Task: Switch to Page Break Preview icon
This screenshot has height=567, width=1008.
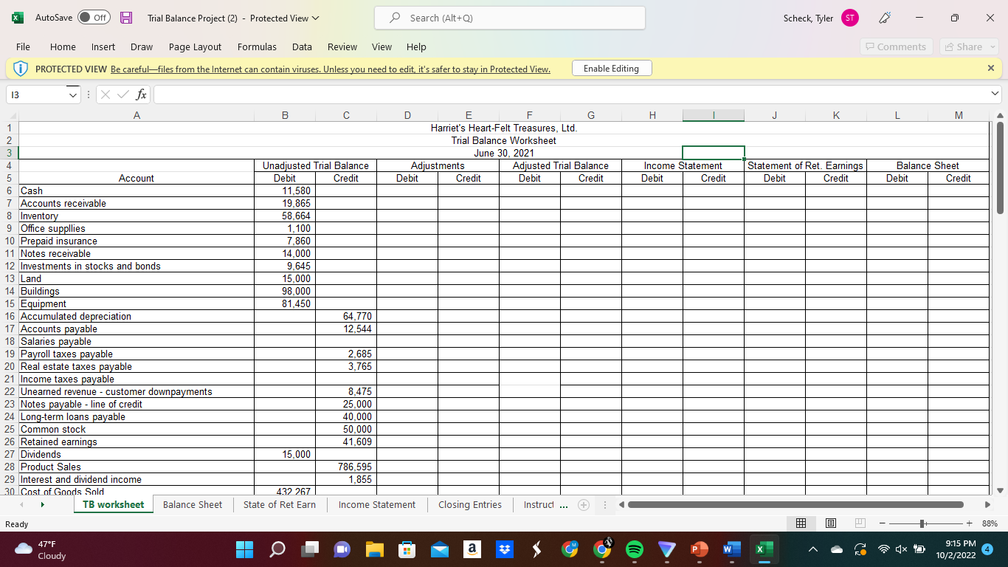Action: [860, 523]
